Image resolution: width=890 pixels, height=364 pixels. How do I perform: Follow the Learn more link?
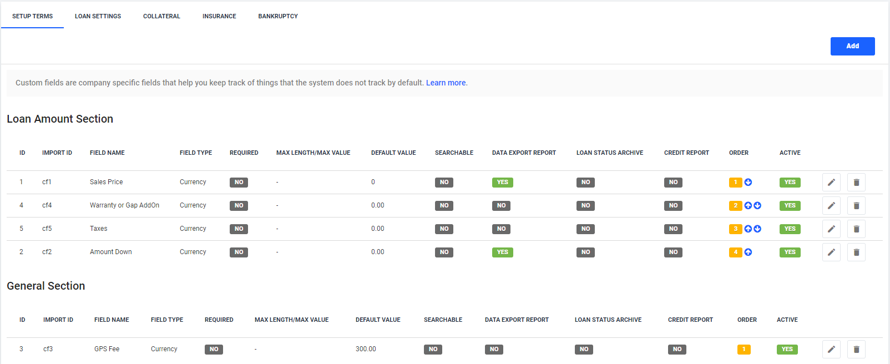[446, 83]
